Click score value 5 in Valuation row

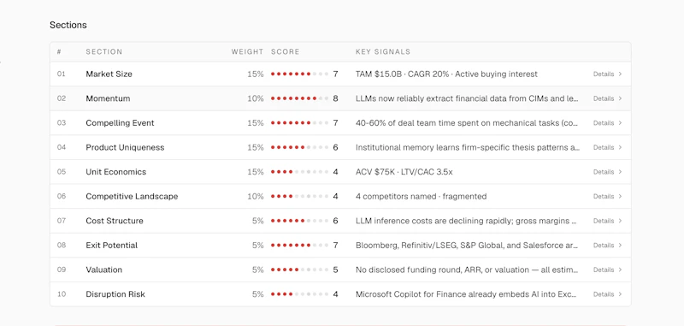click(335, 270)
